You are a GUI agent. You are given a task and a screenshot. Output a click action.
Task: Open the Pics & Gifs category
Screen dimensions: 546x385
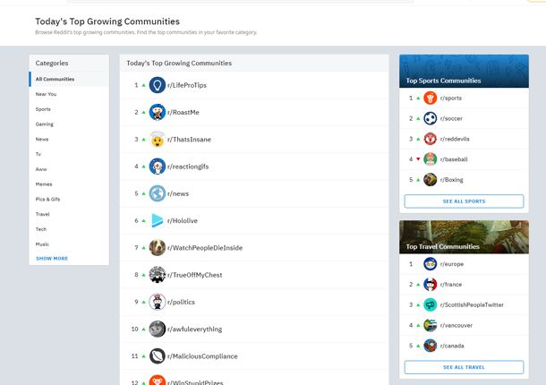(x=69, y=199)
